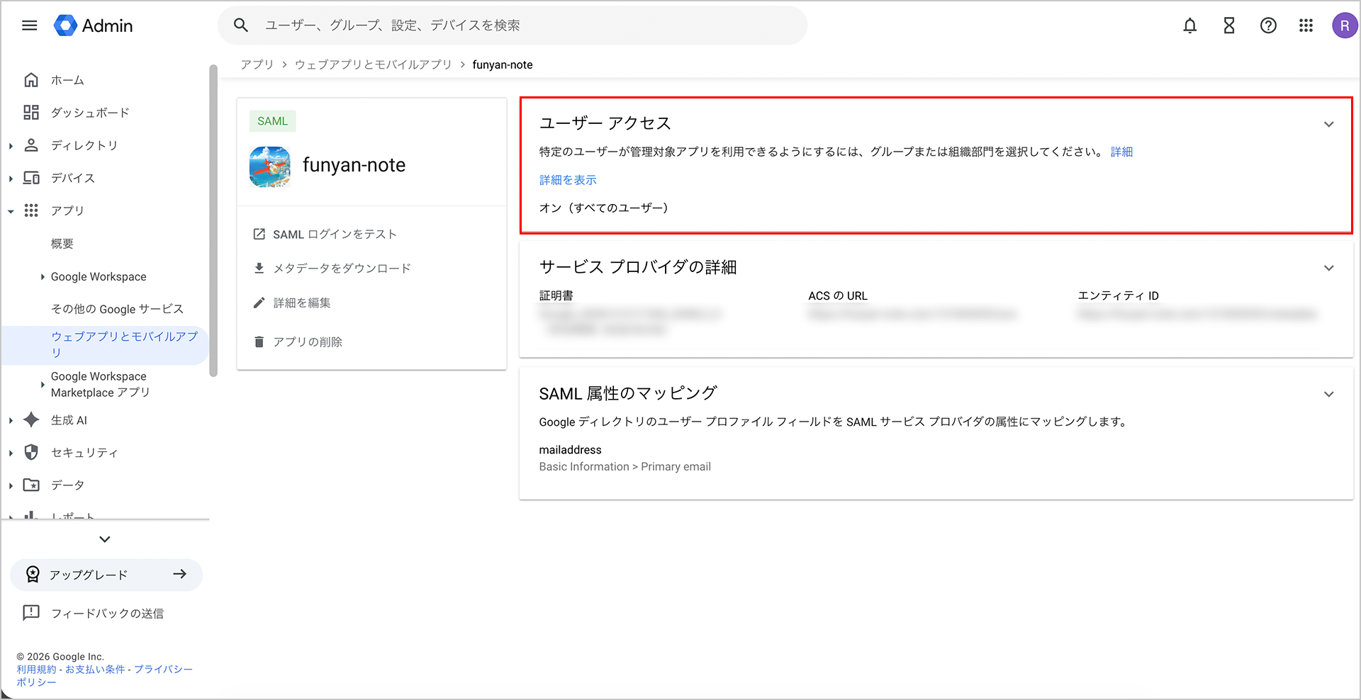Viewport: 1361px width, 700px height.
Task: Expand the SAML 属性のマッピング chevron
Action: [x=1328, y=395]
